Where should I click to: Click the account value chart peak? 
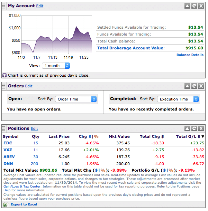pyautogui.click(x=76, y=27)
